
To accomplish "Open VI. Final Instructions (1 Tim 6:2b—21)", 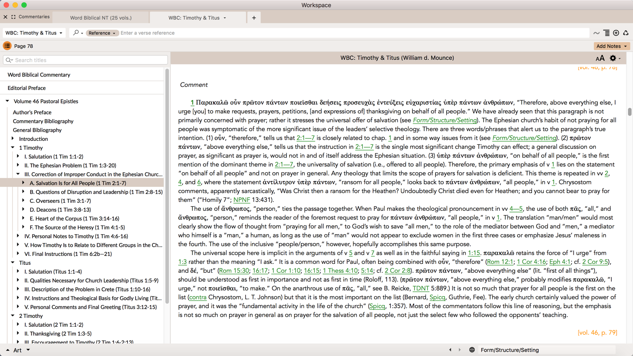I will point(68,254).
